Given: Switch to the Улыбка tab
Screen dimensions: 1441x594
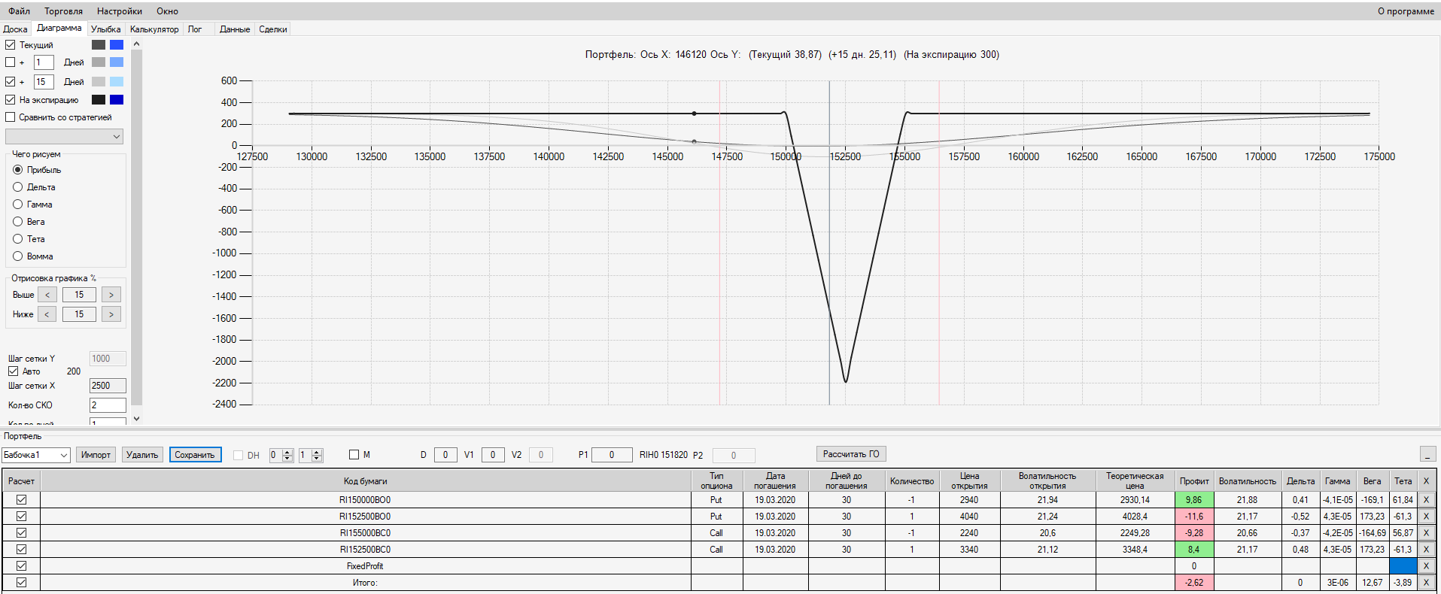Looking at the screenshot, I should pos(105,29).
